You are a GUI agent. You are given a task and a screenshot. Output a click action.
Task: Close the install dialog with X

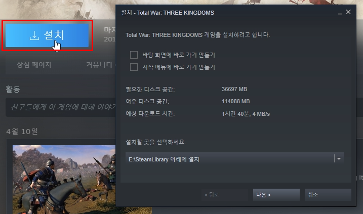tap(348, 12)
